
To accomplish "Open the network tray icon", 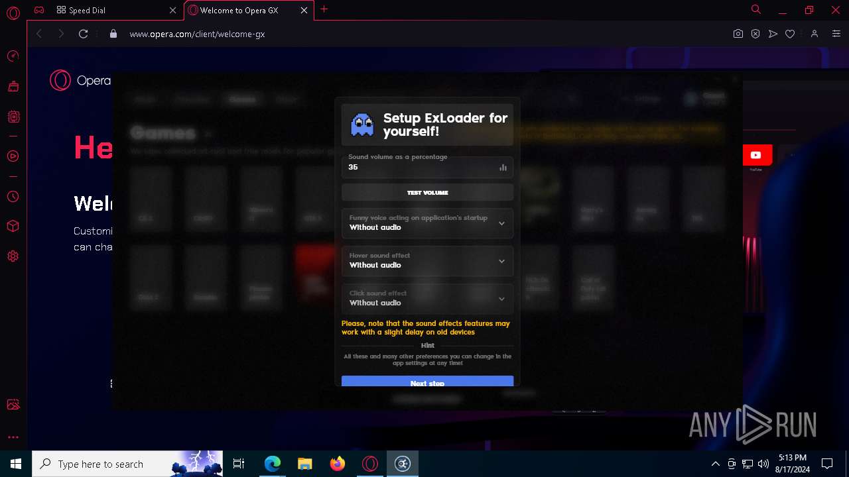I will pyautogui.click(x=748, y=464).
